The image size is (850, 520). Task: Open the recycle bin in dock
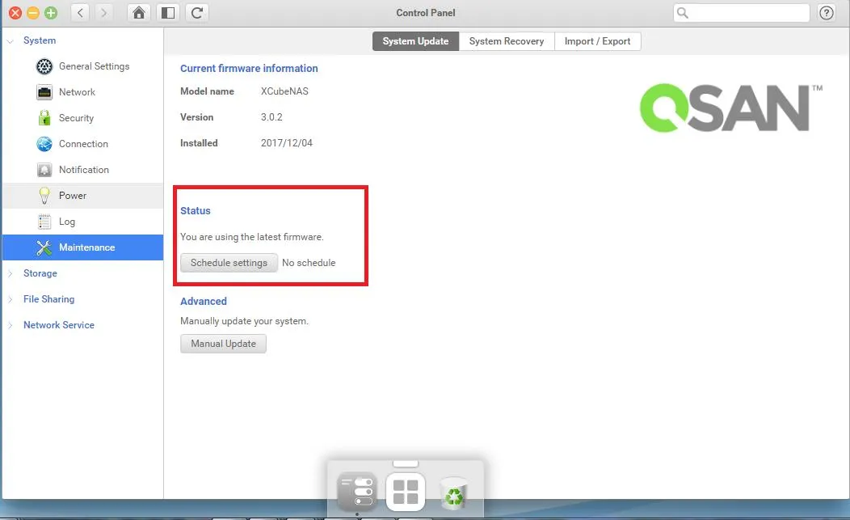(x=453, y=492)
